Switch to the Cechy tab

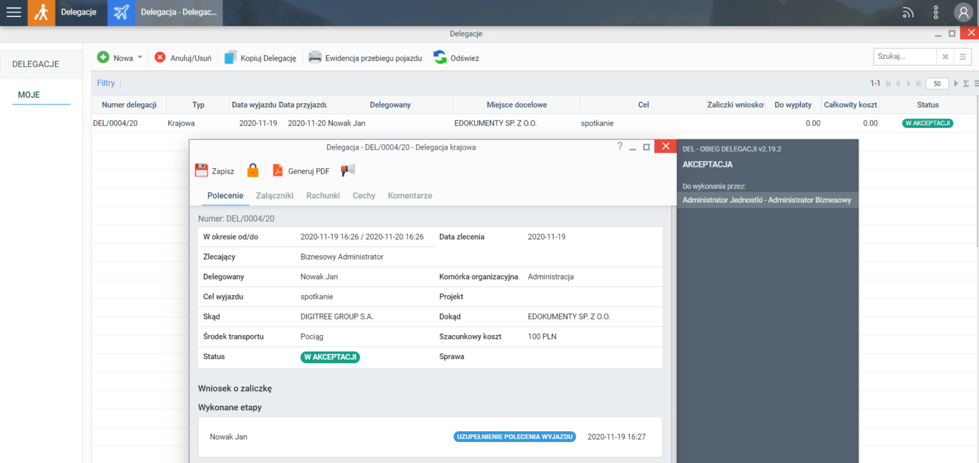(364, 196)
